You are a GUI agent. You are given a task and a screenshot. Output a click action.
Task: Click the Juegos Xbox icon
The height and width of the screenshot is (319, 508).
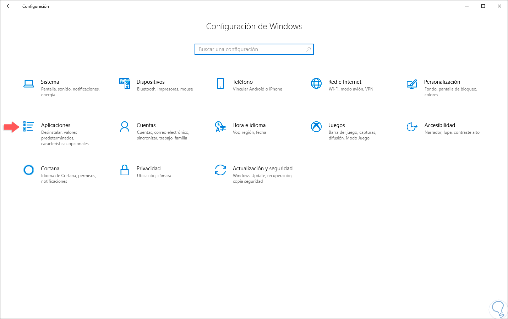click(x=316, y=127)
